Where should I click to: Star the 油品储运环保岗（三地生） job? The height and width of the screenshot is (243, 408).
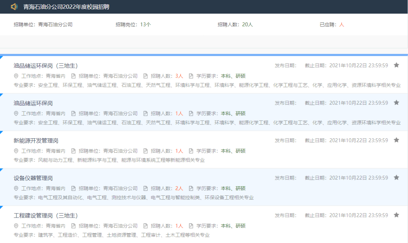click(396, 65)
